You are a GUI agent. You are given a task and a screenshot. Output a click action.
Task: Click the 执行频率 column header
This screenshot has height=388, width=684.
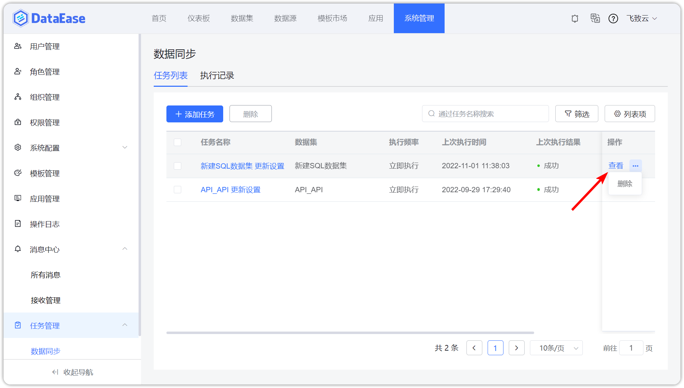coord(404,142)
